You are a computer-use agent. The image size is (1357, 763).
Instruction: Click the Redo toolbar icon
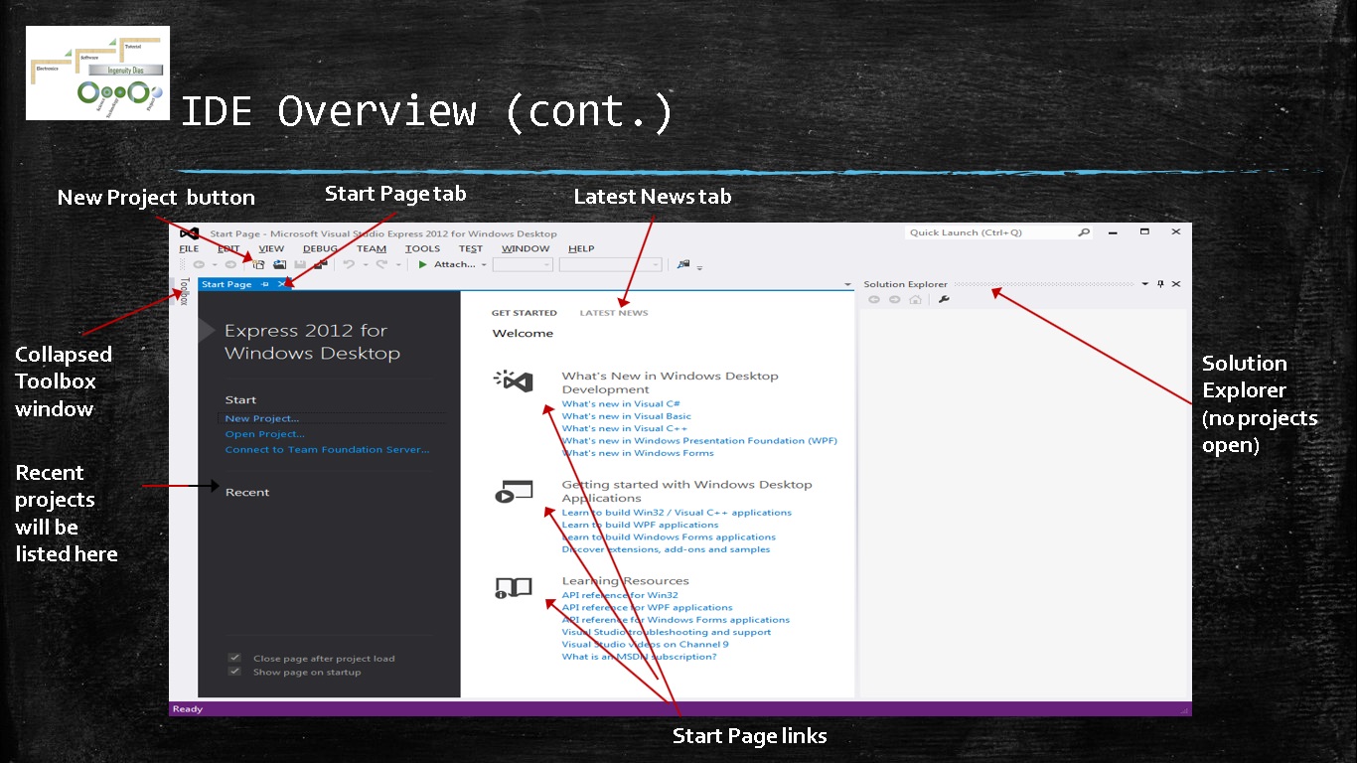tap(381, 264)
